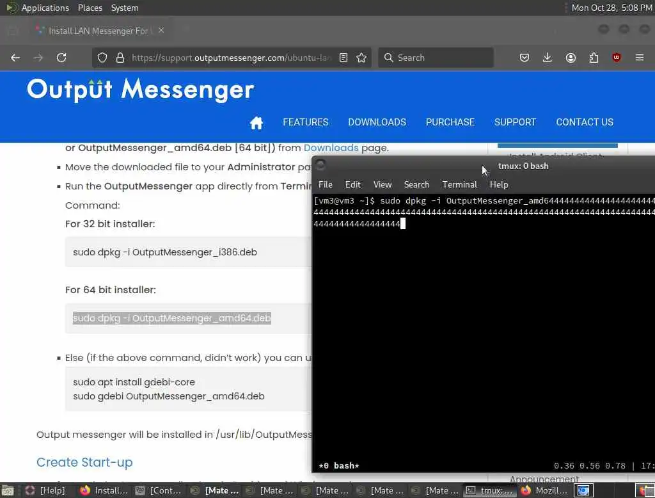Switch to [Cont... taskbar window
Image resolution: width=655 pixels, height=498 pixels.
click(159, 490)
